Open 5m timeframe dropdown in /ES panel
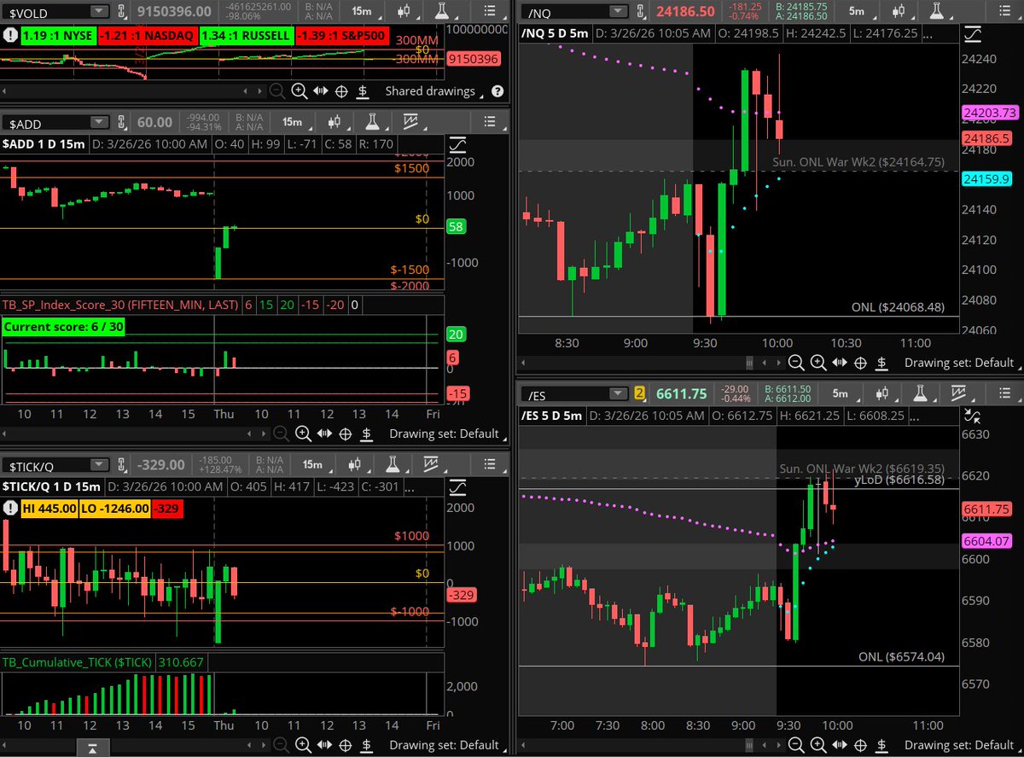1024x757 pixels. click(x=844, y=393)
